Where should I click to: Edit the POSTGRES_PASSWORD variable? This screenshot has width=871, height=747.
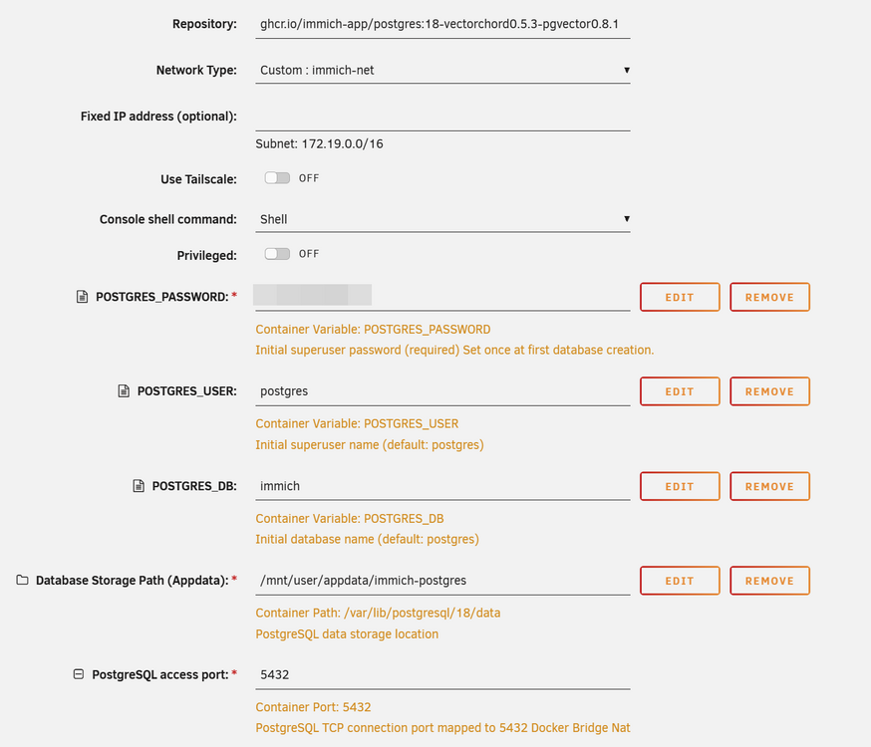pyautogui.click(x=680, y=297)
